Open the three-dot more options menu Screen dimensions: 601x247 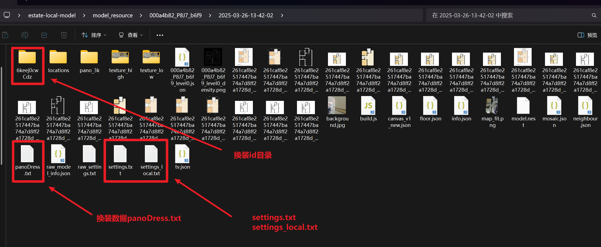tap(160, 35)
